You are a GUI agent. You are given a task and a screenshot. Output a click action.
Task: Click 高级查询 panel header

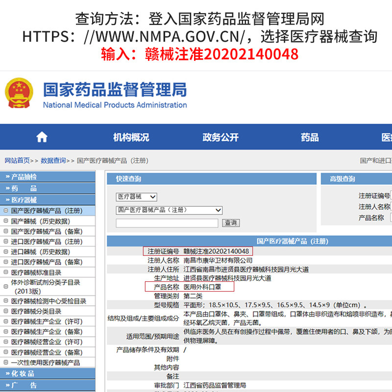tap(357, 179)
